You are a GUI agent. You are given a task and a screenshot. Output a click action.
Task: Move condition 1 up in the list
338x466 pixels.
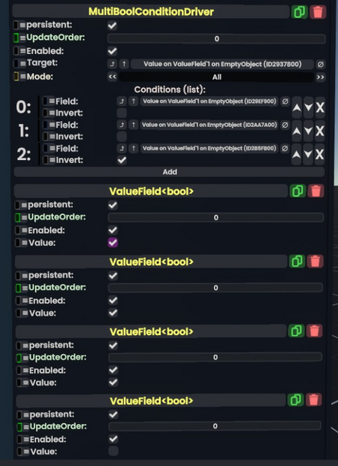[x=297, y=131]
